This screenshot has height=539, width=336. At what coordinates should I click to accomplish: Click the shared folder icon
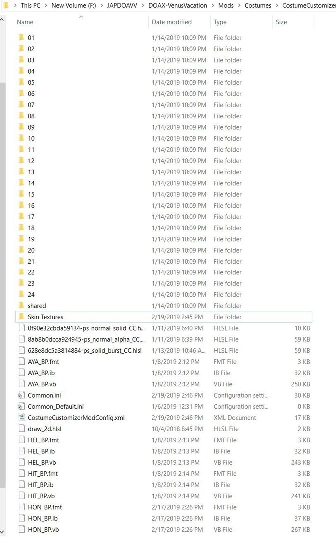pyautogui.click(x=21, y=305)
